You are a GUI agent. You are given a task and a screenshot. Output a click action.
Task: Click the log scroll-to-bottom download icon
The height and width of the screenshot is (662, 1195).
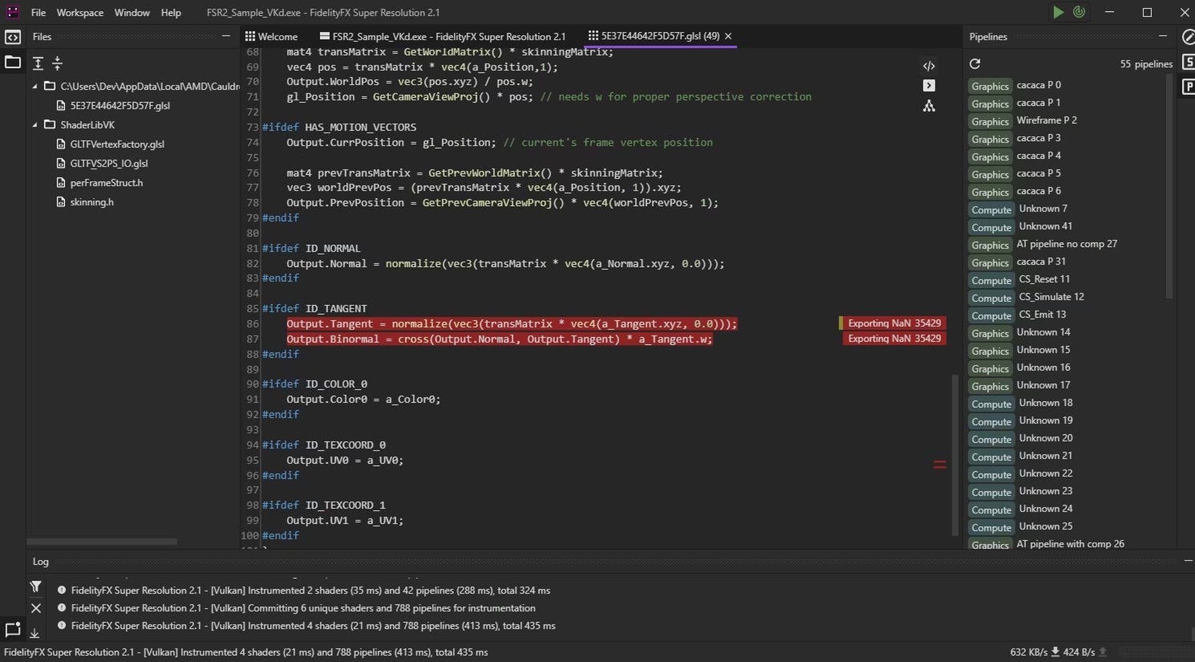pos(35,633)
